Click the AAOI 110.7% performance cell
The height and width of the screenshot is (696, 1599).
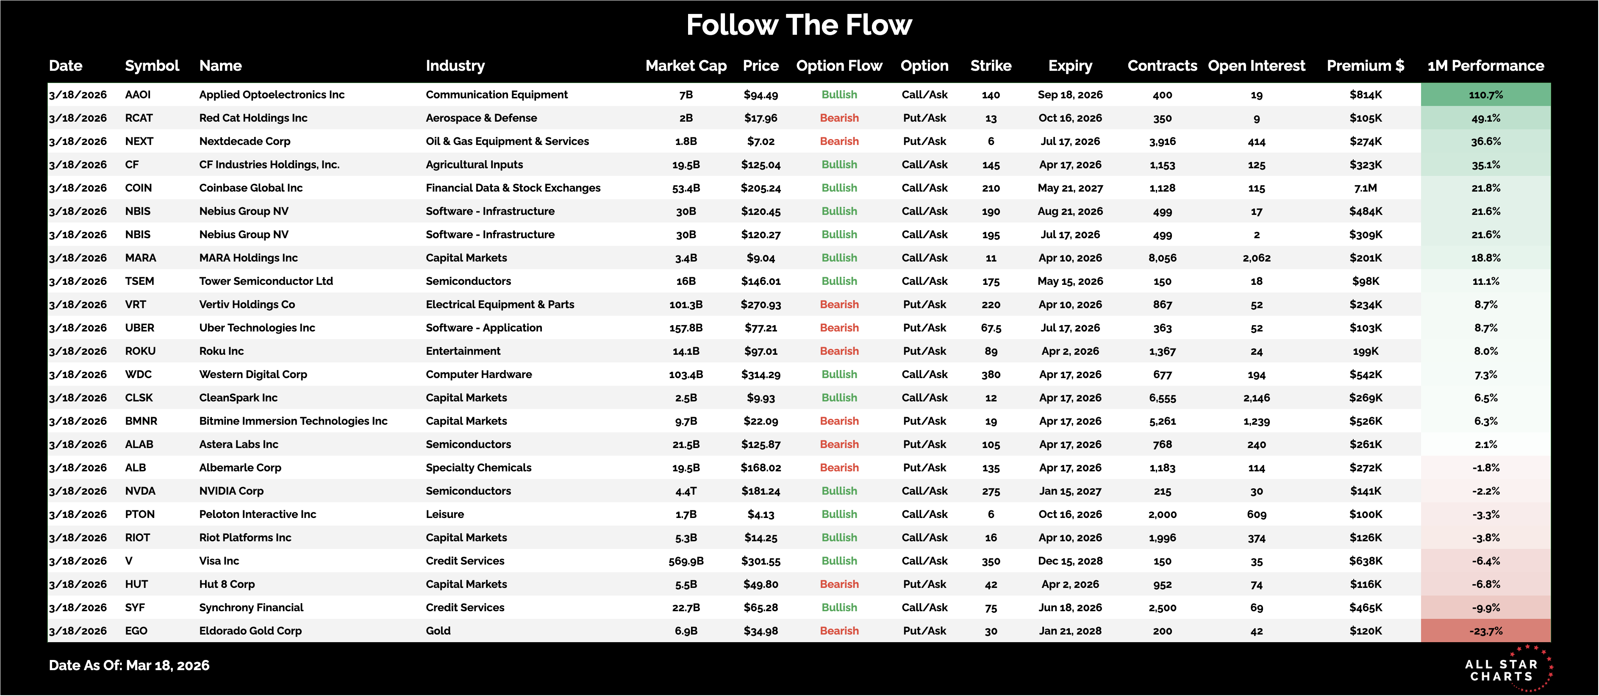pyautogui.click(x=1485, y=95)
